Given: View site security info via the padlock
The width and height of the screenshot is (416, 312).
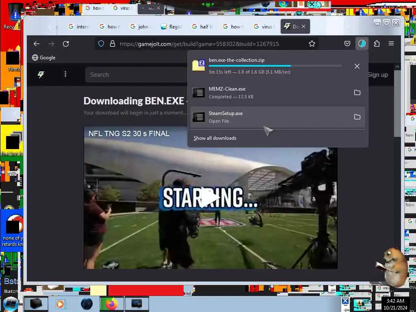Looking at the screenshot, I should point(113,44).
